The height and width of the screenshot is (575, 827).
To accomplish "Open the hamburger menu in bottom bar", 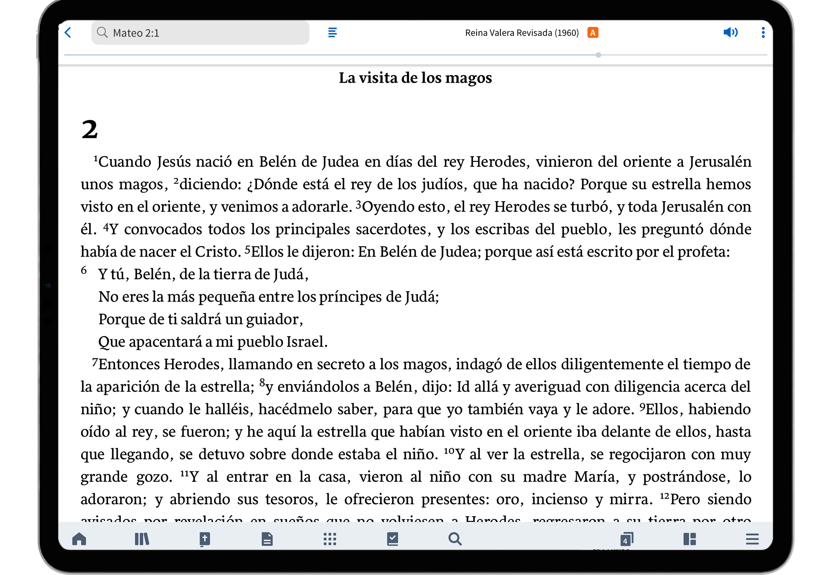I will 752,539.
